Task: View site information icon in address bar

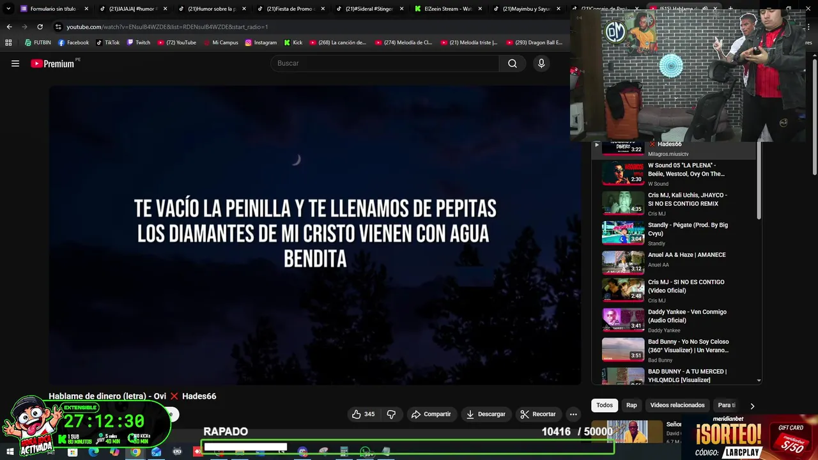Action: 58,27
